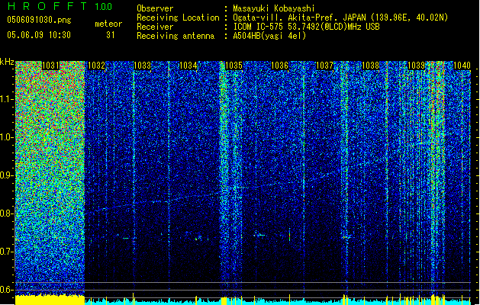This screenshot has height=305, width=480.
Task: Click the 1031 time marker
Action: [50, 66]
